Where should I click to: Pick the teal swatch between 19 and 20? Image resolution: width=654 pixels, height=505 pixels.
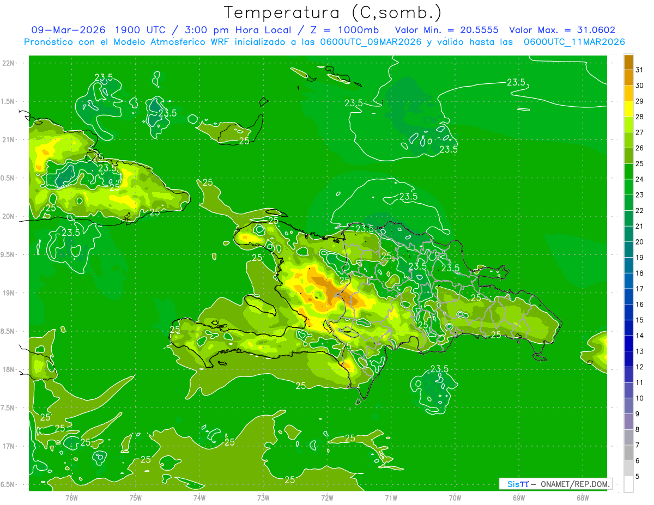point(628,250)
